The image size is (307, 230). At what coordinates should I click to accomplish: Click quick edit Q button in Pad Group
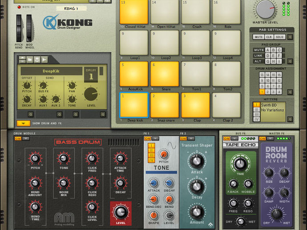click(x=290, y=61)
